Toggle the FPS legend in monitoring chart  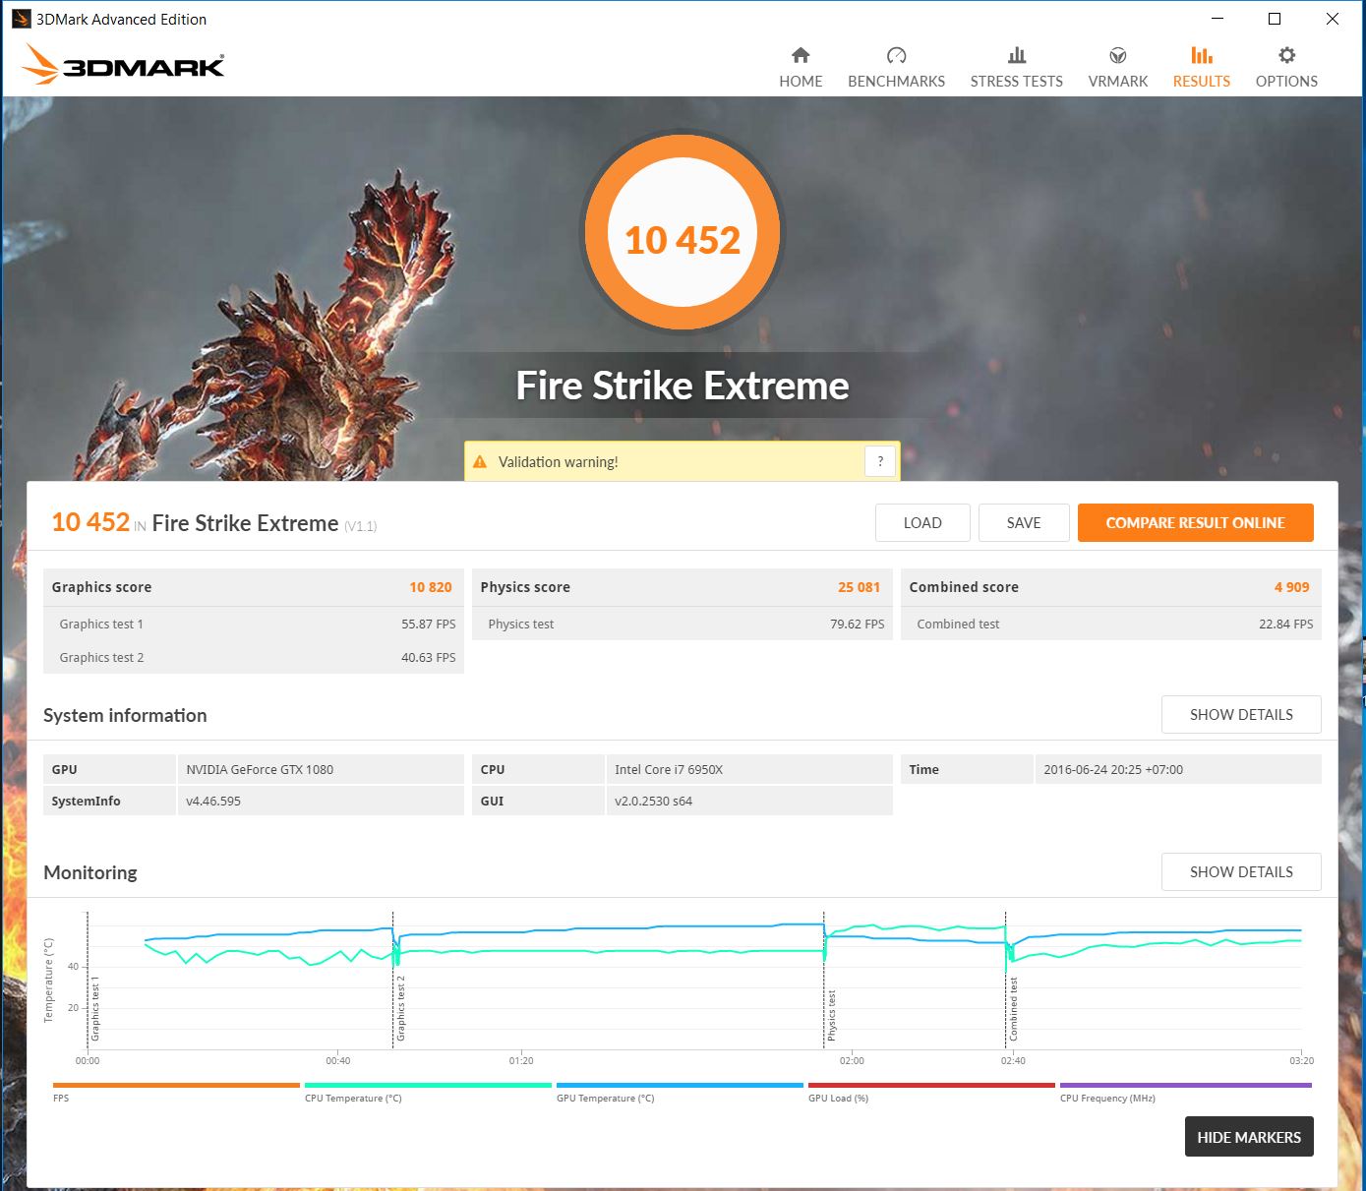click(61, 1098)
